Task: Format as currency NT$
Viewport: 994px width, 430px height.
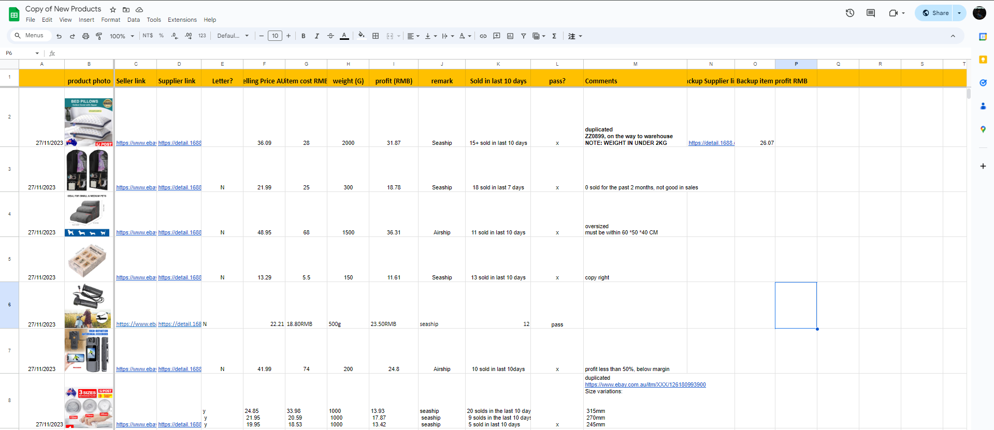Action: 148,36
